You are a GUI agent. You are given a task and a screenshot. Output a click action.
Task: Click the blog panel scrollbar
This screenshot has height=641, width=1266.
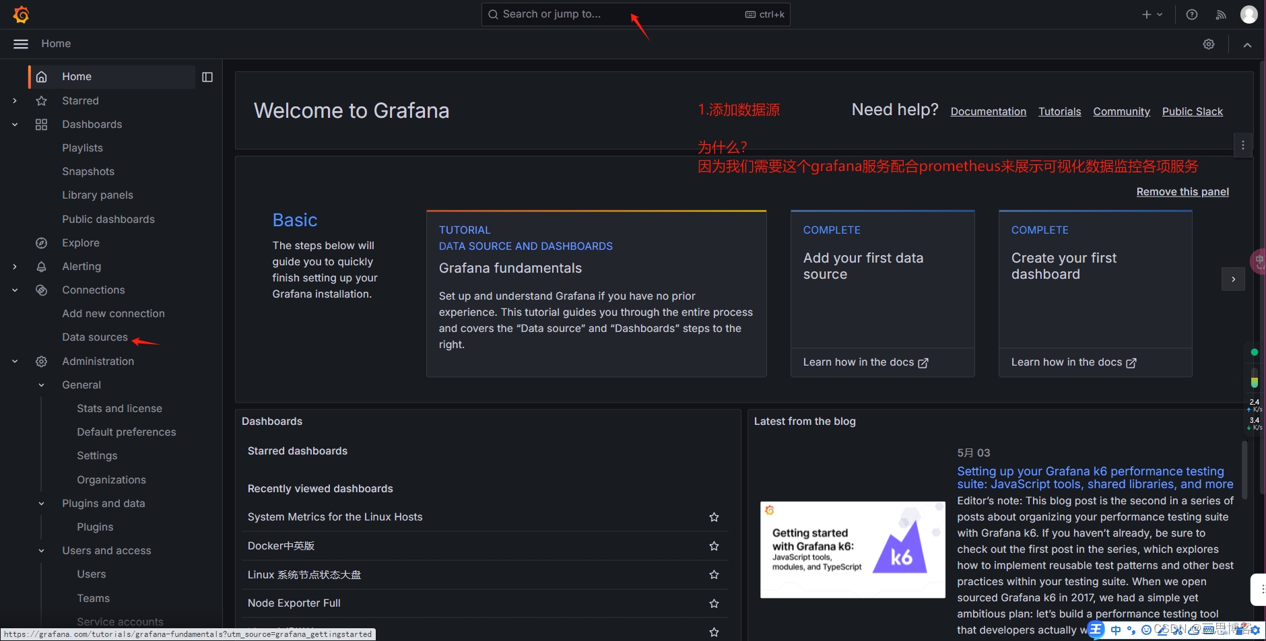[x=1244, y=469]
